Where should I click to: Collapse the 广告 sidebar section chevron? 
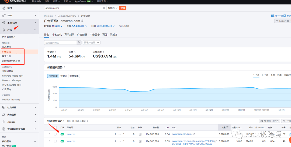click(35, 30)
